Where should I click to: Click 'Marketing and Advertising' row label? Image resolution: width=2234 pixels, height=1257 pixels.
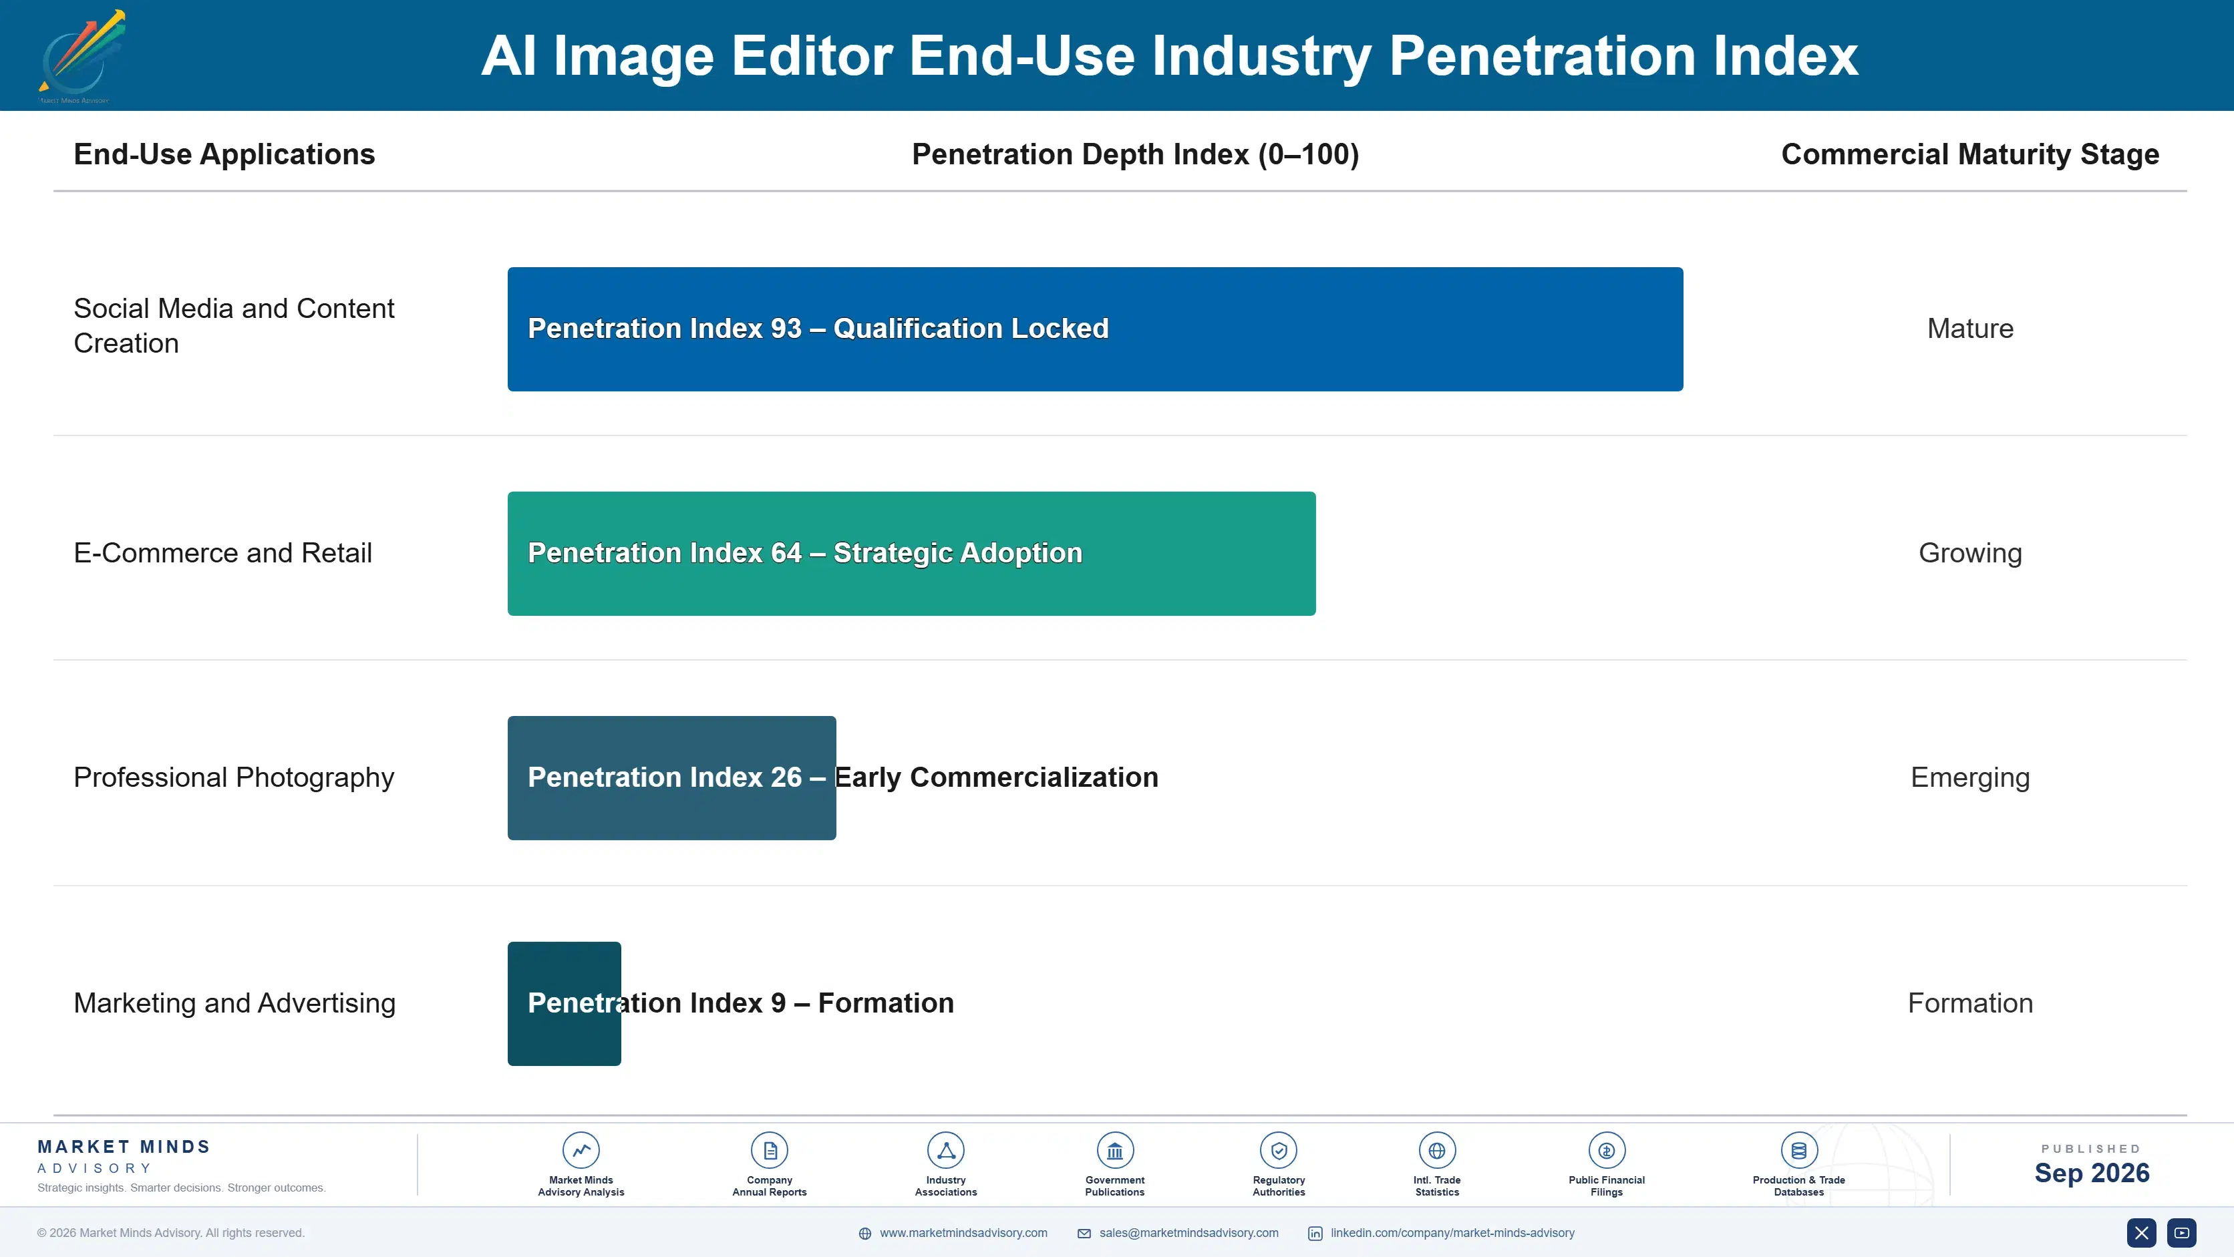[x=235, y=1003]
